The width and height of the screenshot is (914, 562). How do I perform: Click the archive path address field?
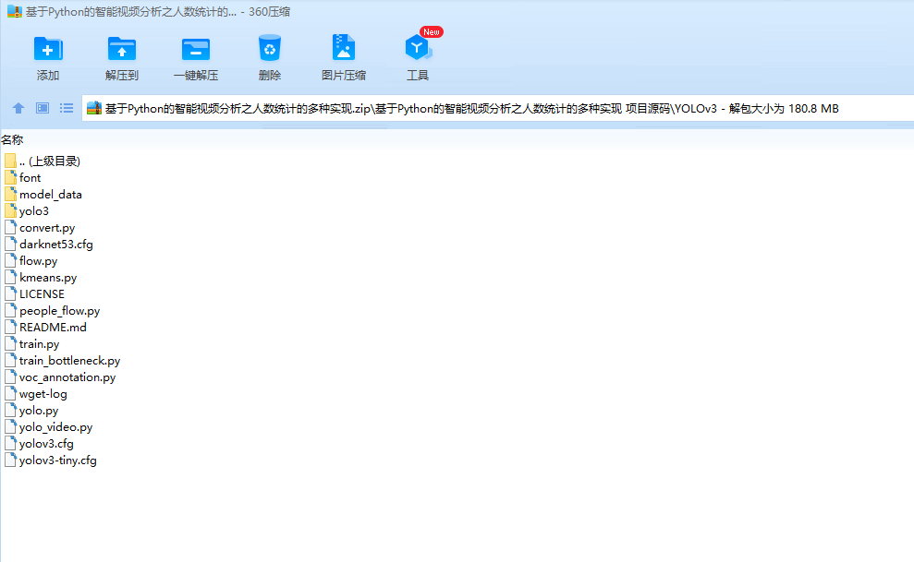pos(498,108)
